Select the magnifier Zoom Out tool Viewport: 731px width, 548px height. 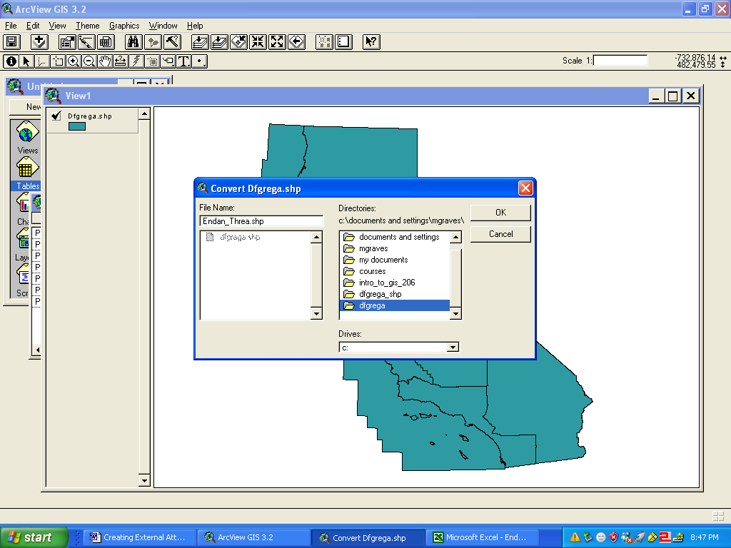click(x=89, y=61)
